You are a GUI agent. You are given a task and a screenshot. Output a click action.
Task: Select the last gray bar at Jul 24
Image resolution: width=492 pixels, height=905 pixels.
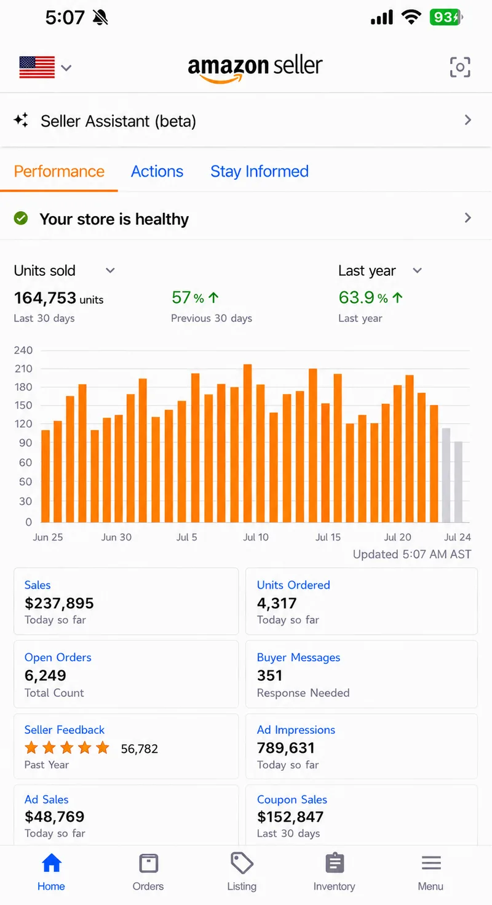(x=458, y=482)
